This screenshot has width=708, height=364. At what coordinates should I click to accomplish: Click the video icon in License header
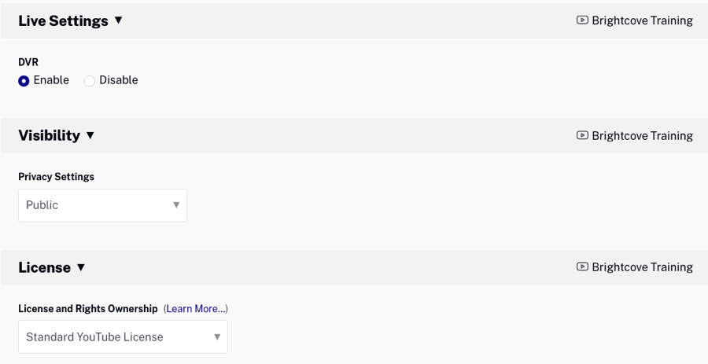[x=582, y=267]
